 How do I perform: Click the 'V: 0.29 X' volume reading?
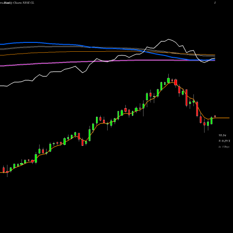224,141
